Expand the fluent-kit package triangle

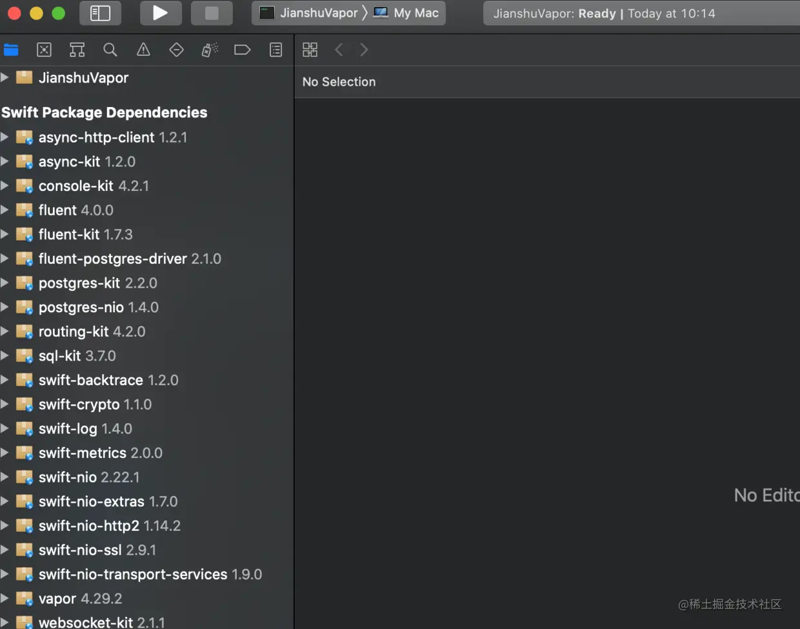pyautogui.click(x=5, y=234)
